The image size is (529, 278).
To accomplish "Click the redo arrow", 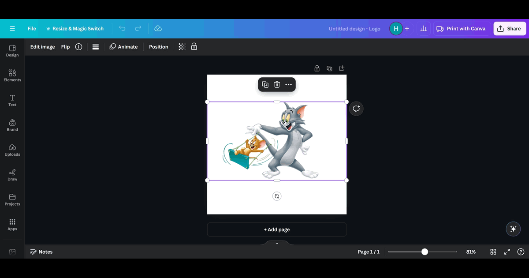I will coord(138,29).
